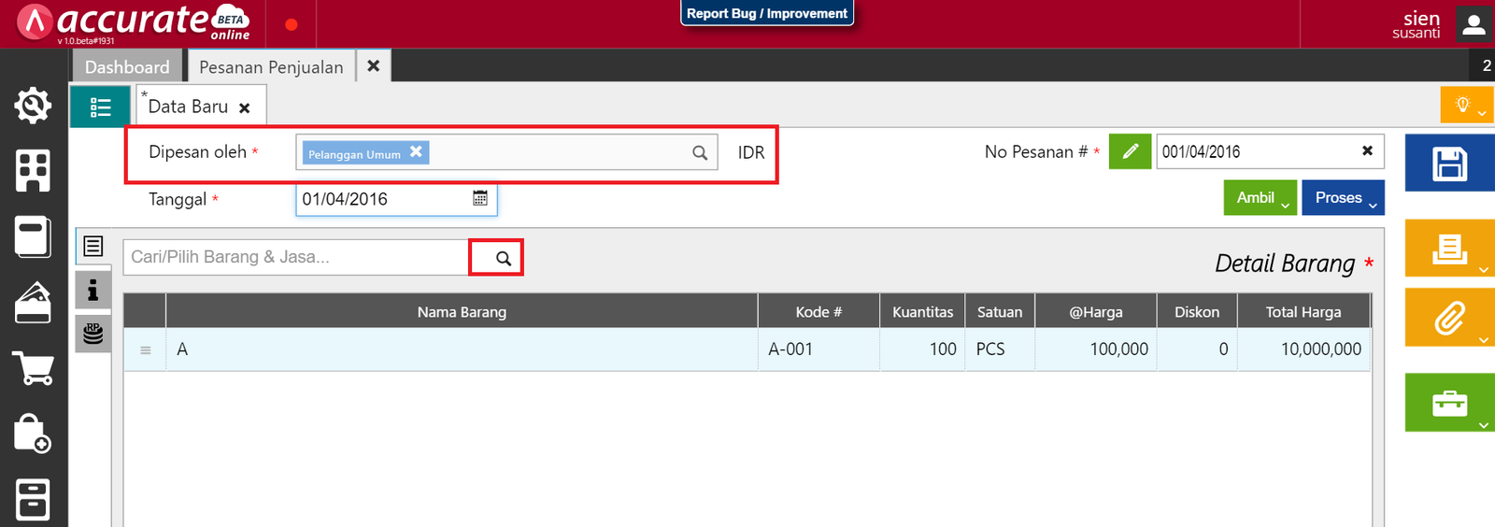Clear the No Pesanan number field
This screenshot has width=1495, height=527.
(x=1367, y=150)
